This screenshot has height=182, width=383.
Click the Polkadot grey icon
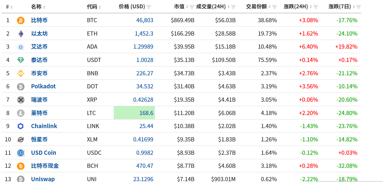click(x=21, y=86)
